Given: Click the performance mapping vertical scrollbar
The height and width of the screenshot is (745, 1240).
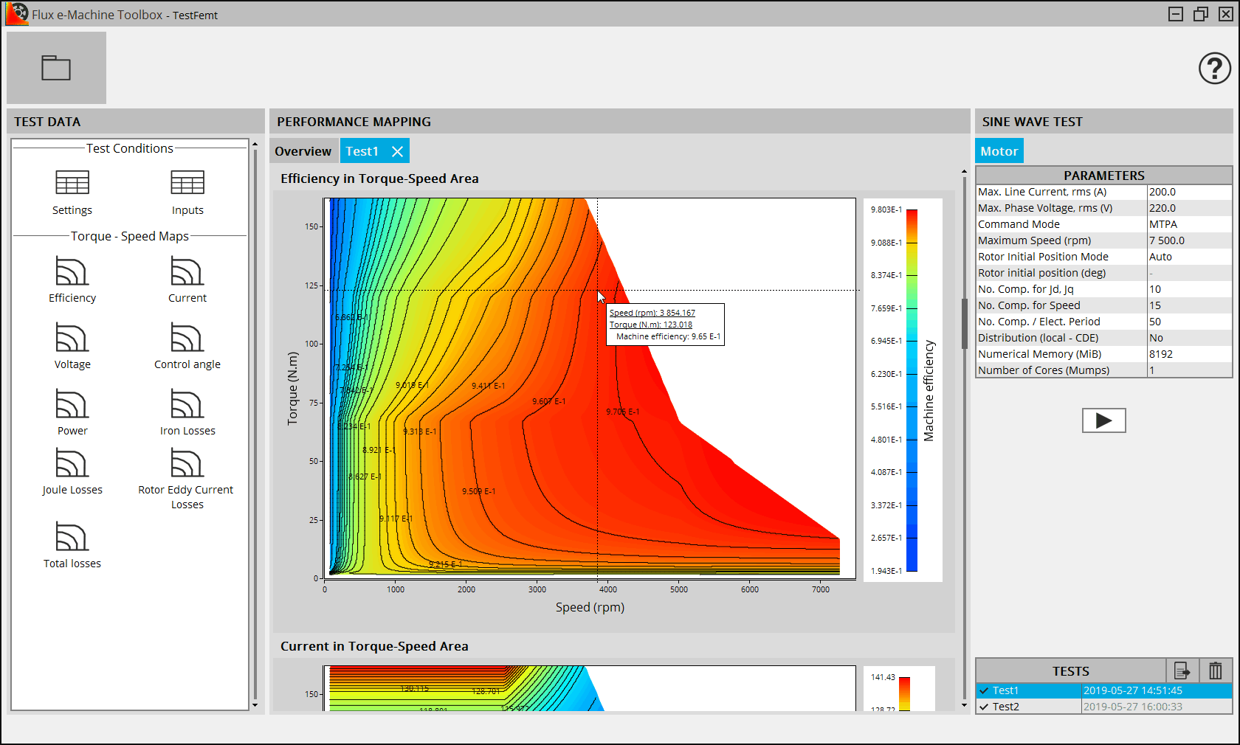Looking at the screenshot, I should [964, 323].
